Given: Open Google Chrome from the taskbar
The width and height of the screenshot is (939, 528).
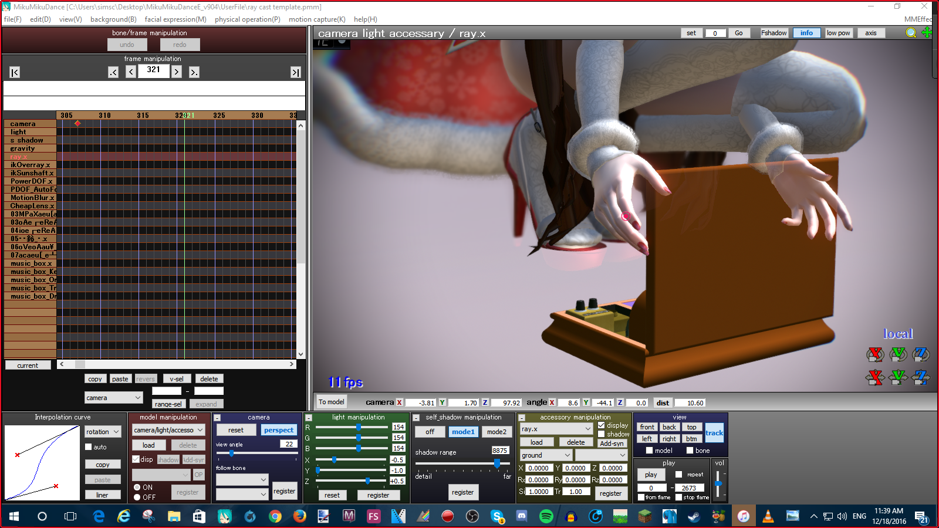Looking at the screenshot, I should pos(275,516).
